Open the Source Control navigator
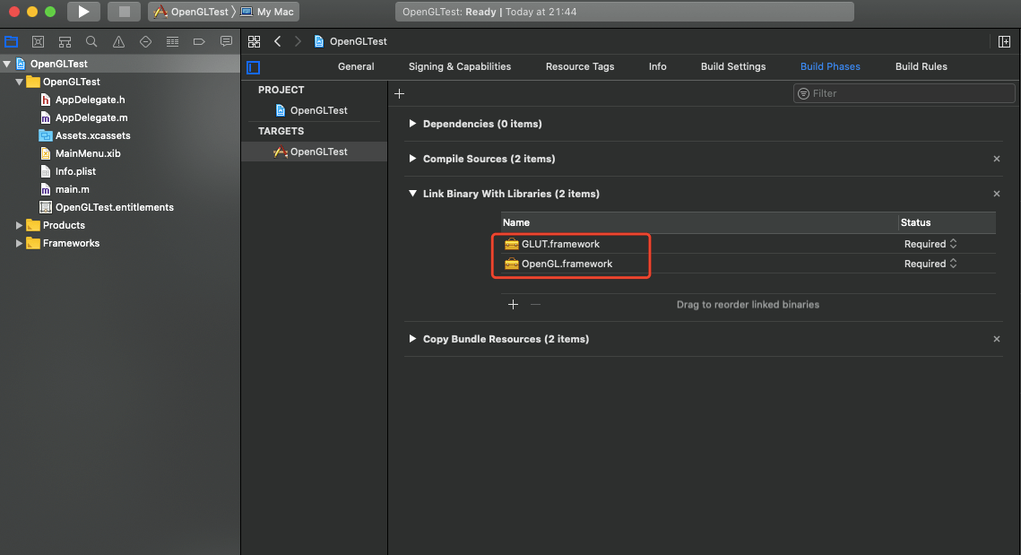The image size is (1021, 555). click(38, 41)
